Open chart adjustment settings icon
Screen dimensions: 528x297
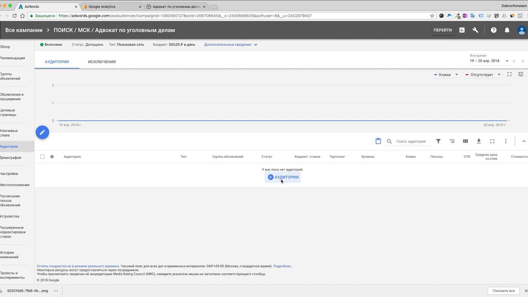point(521,74)
